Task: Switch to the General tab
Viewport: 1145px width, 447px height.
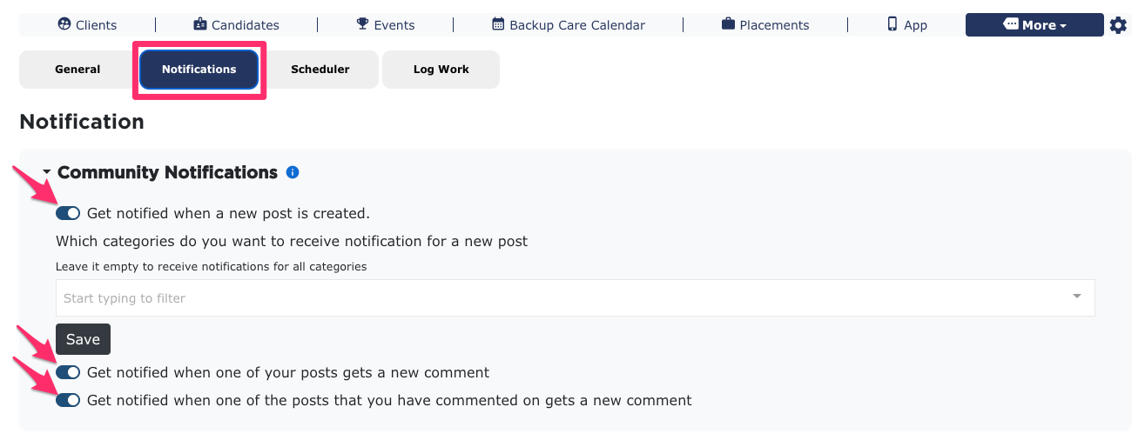Action: [77, 70]
